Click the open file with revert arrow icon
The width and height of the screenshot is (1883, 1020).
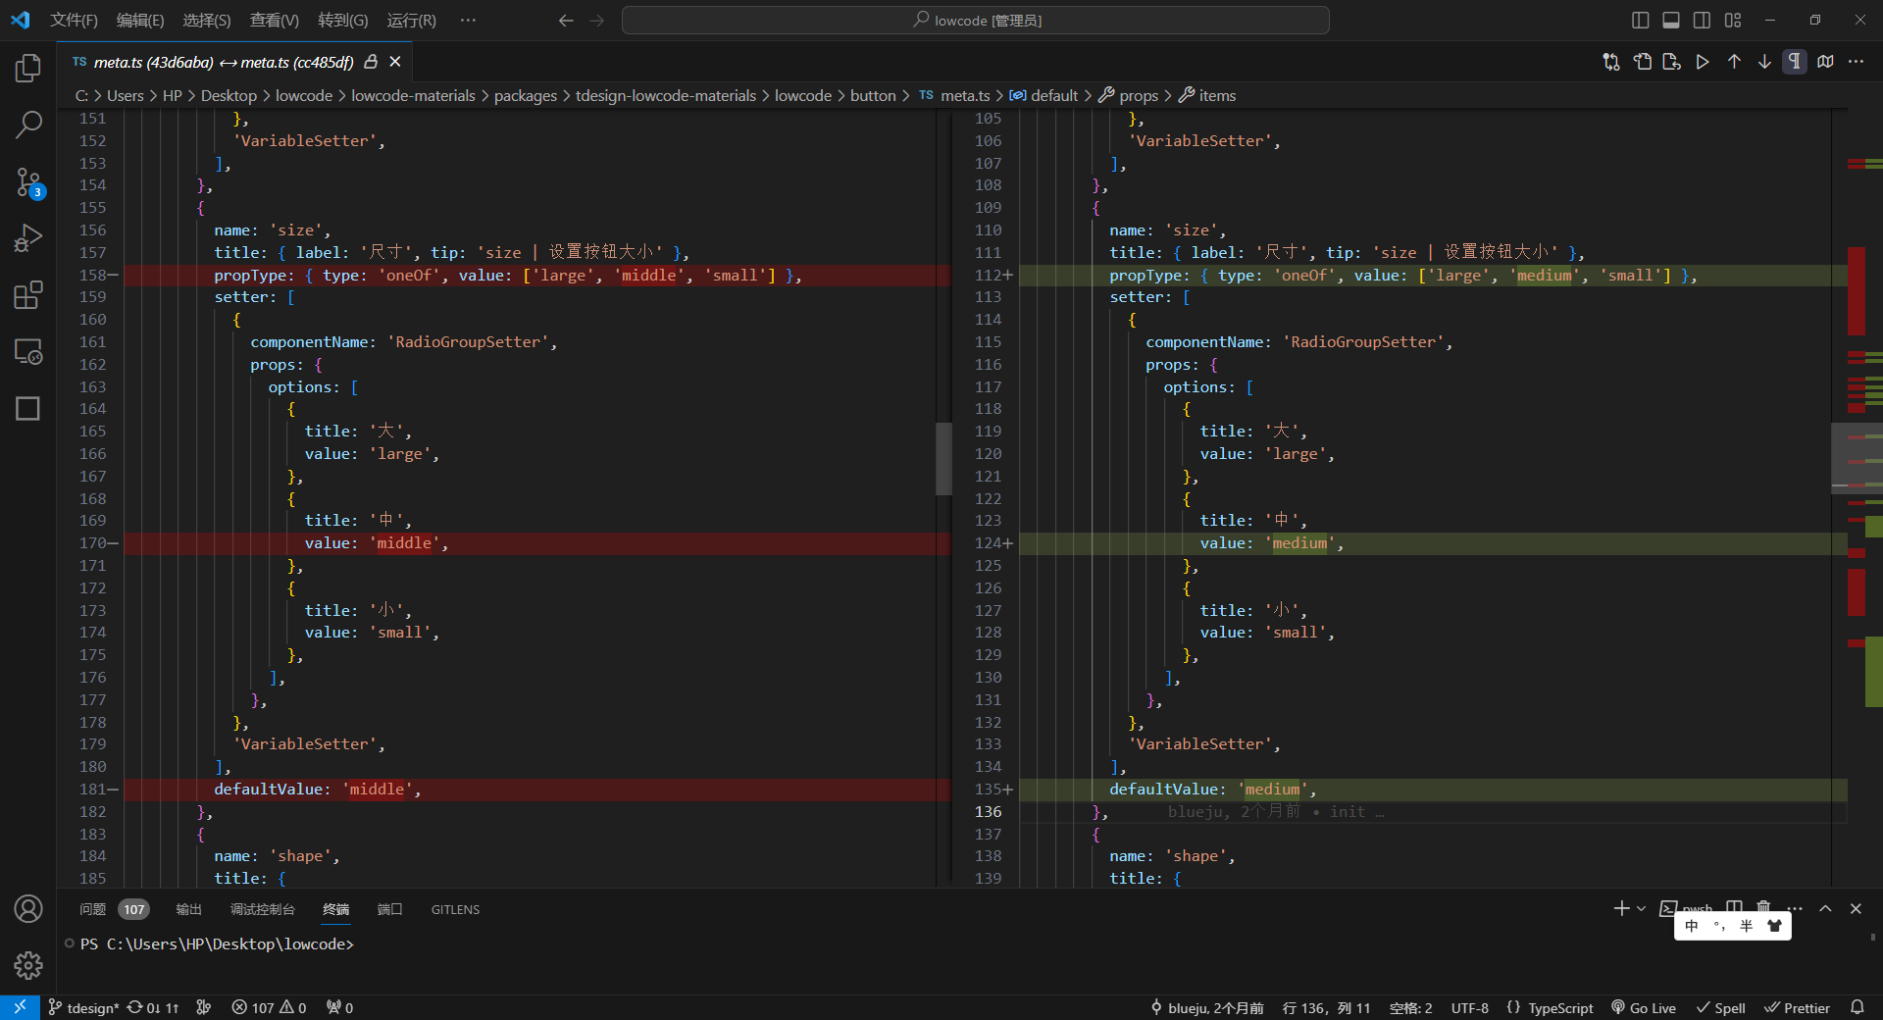point(1672,62)
